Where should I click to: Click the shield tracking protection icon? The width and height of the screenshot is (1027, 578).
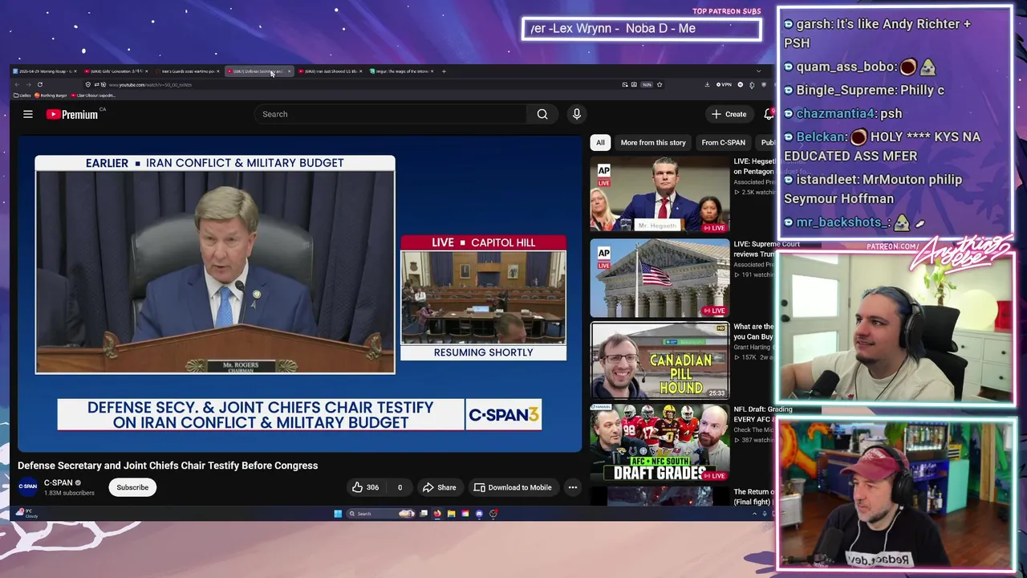pos(87,84)
